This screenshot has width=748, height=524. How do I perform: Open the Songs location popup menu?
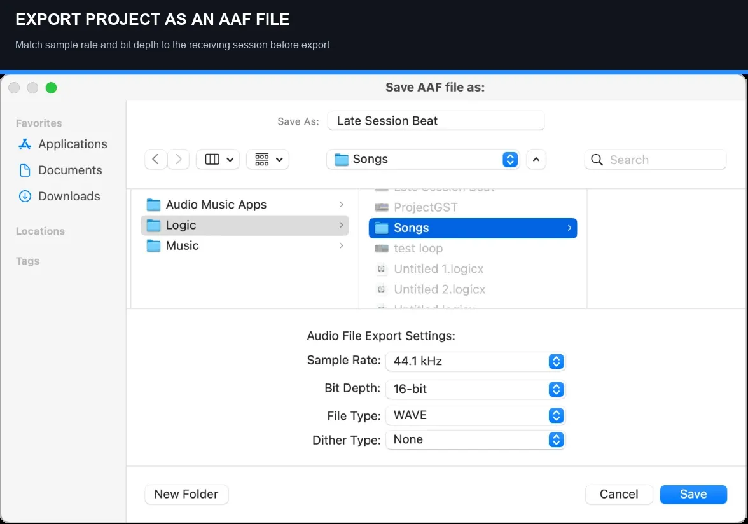click(x=423, y=159)
